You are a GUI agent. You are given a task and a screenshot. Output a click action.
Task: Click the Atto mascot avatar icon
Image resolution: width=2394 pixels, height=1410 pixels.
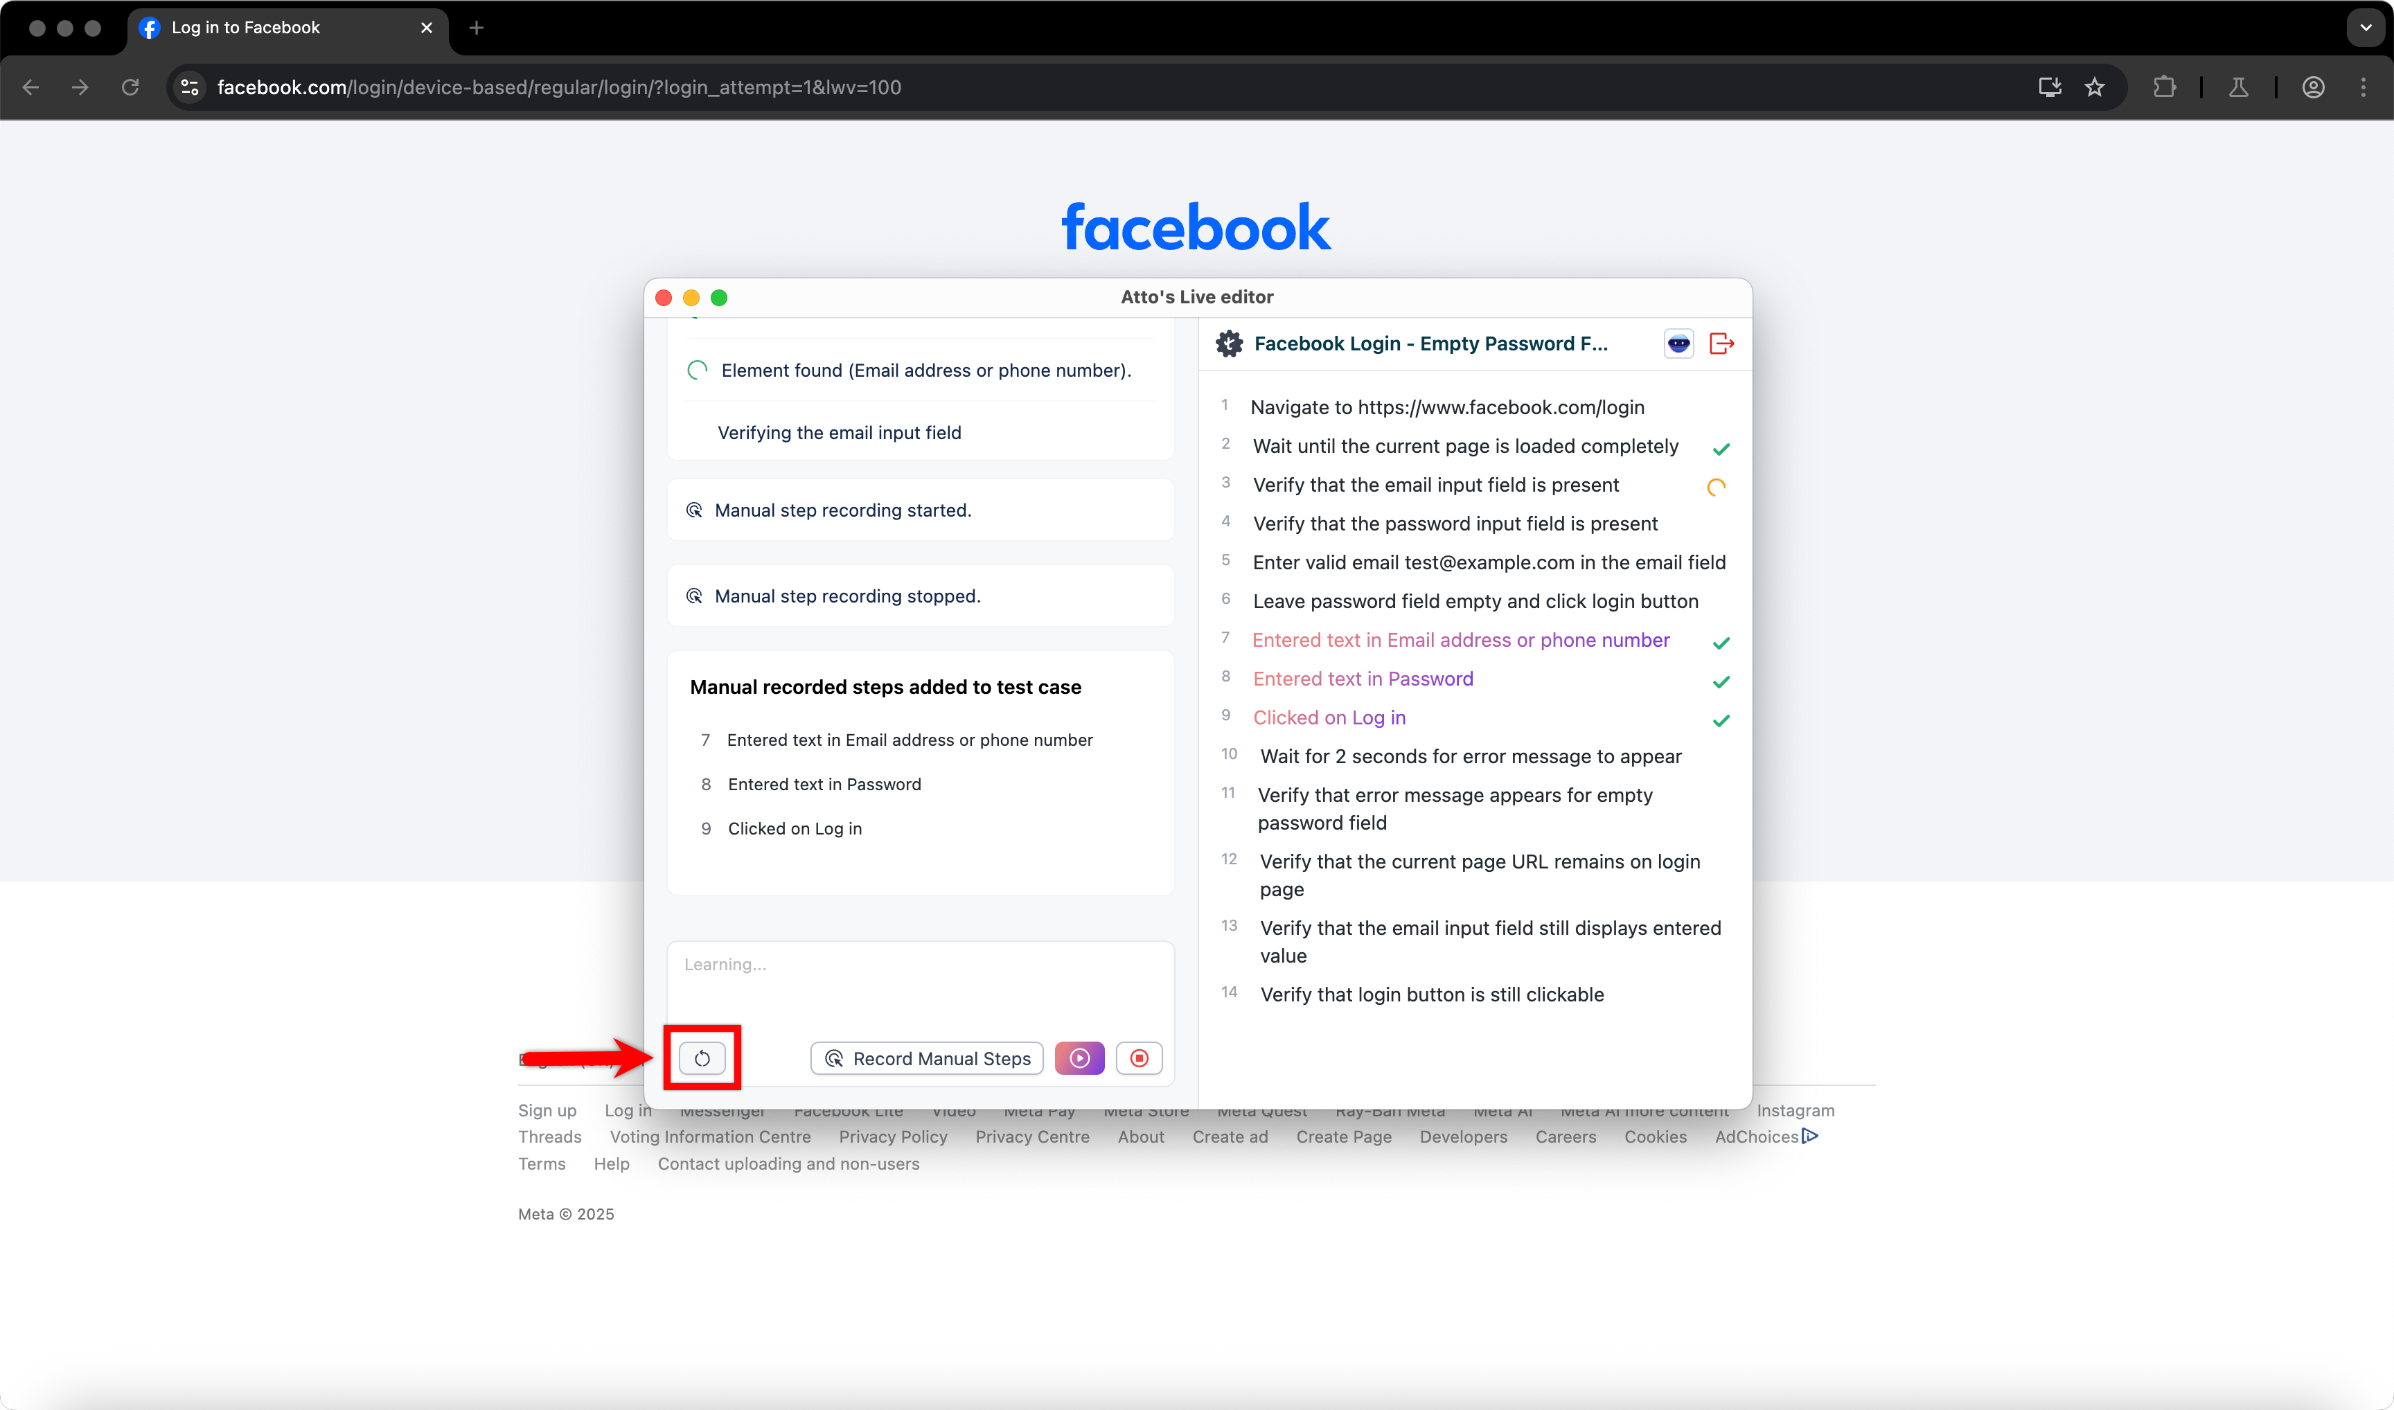point(1678,344)
